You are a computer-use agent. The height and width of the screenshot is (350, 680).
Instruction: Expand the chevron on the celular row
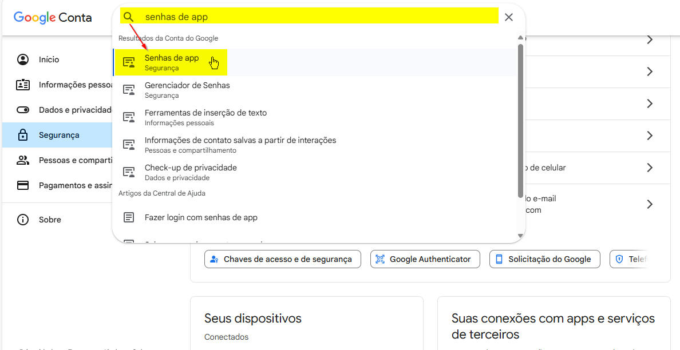(x=650, y=168)
